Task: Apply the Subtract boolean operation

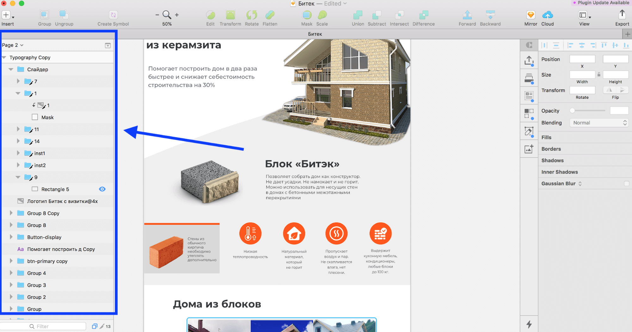Action: pos(377,15)
